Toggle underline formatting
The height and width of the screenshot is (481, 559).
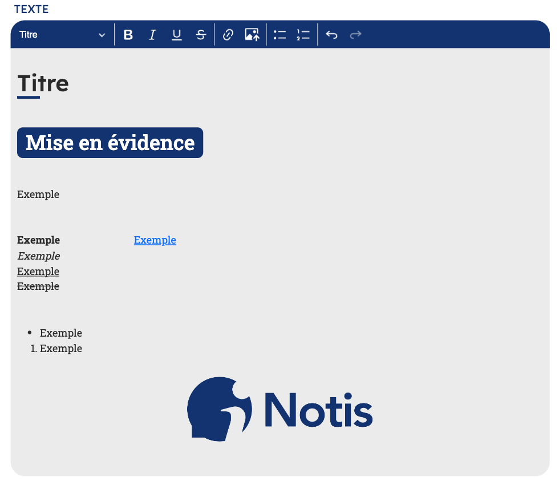point(177,35)
